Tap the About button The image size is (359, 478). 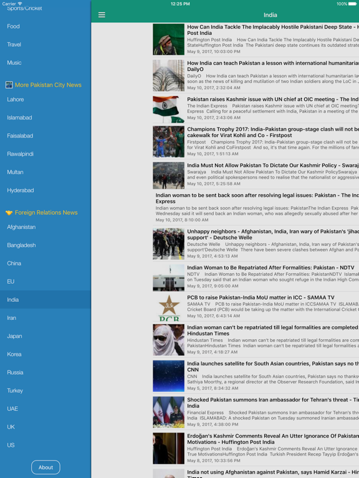click(45, 467)
